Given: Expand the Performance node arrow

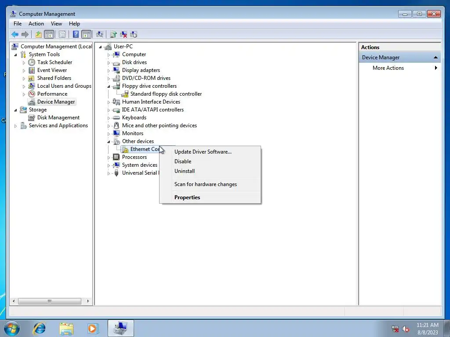Looking at the screenshot, I should 24,94.
